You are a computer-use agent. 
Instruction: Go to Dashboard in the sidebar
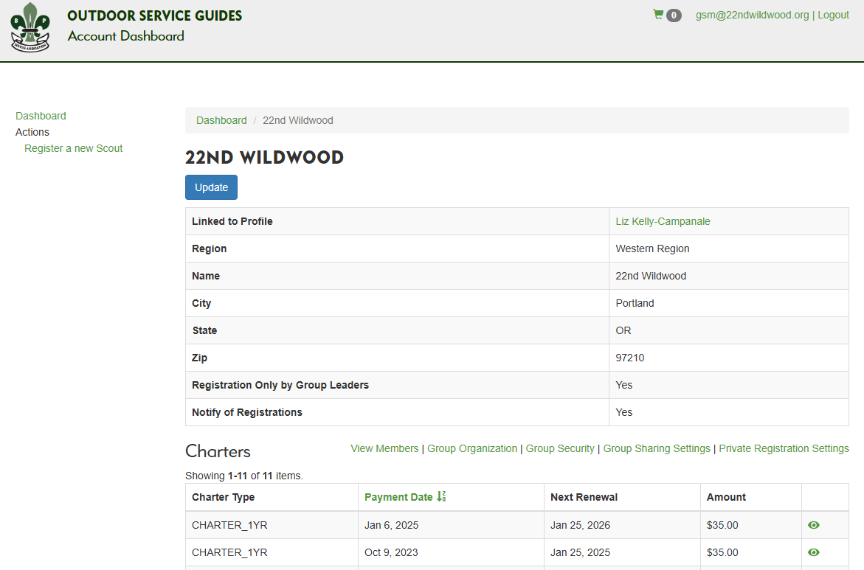(41, 116)
